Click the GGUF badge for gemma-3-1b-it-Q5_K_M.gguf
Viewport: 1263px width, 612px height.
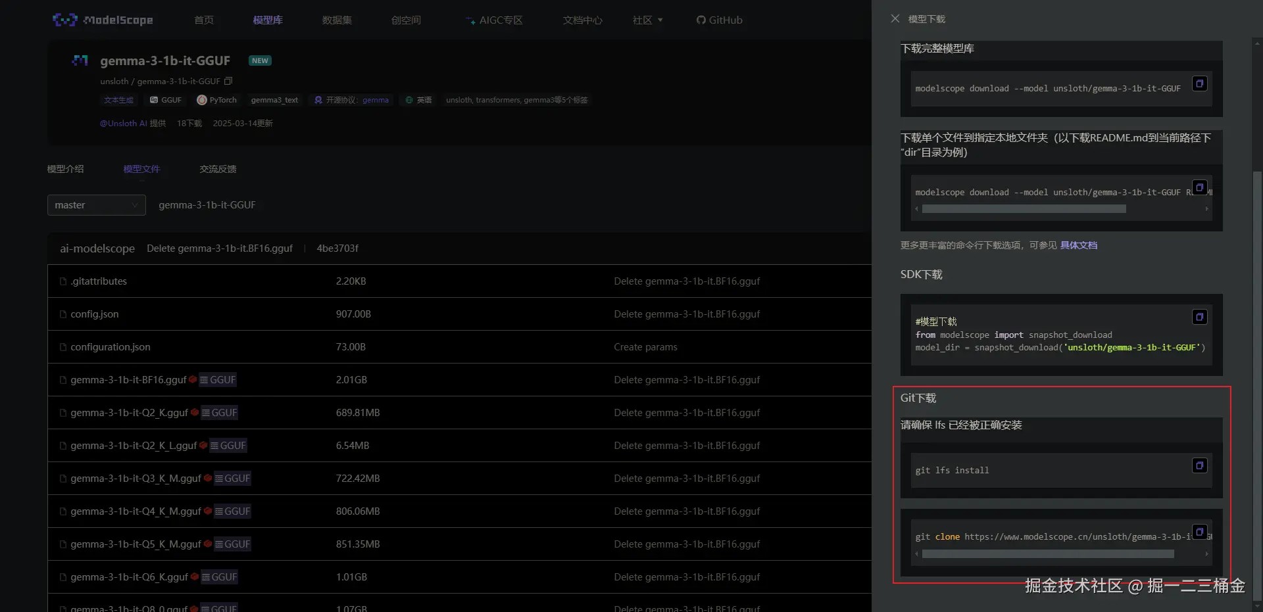click(232, 544)
